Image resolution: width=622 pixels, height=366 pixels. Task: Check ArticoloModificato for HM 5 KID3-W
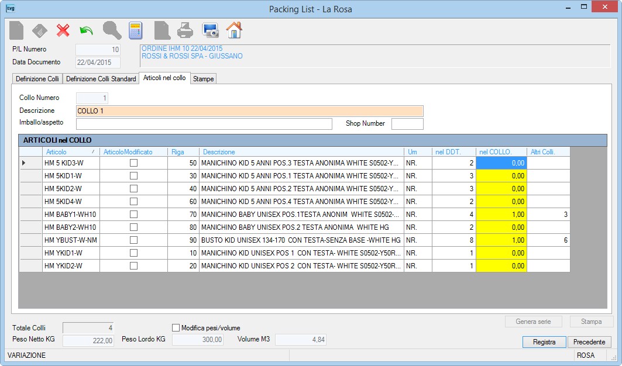(133, 163)
